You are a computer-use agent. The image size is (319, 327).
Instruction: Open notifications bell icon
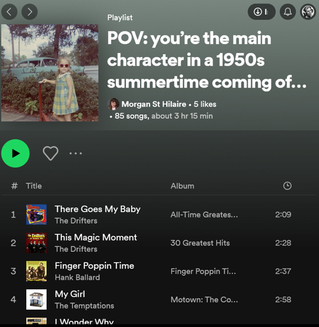coord(288,11)
